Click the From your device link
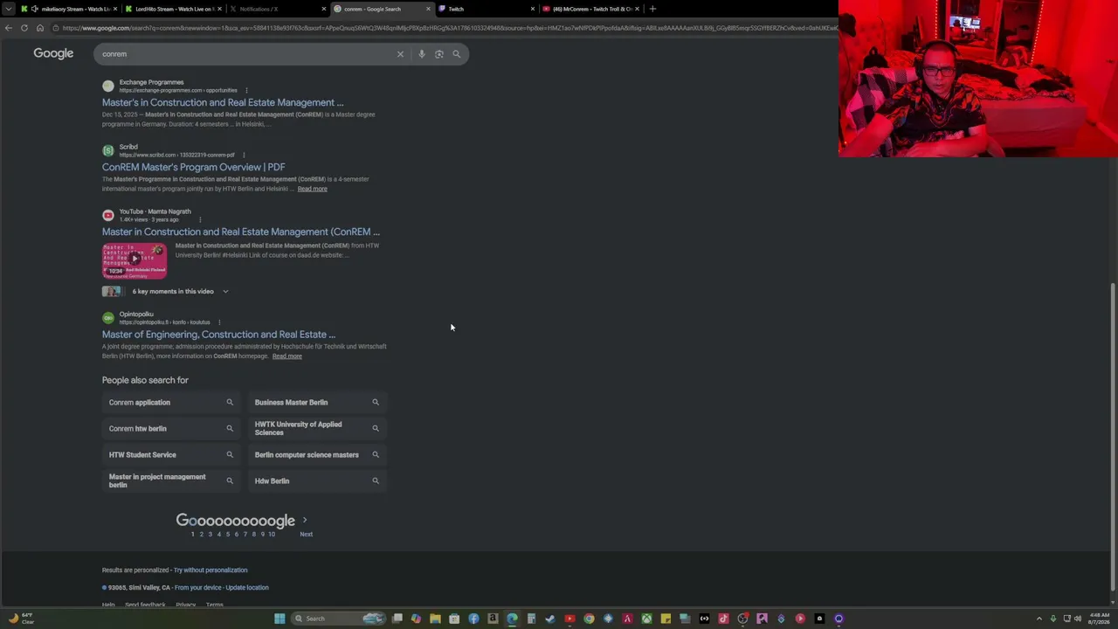 [197, 588]
